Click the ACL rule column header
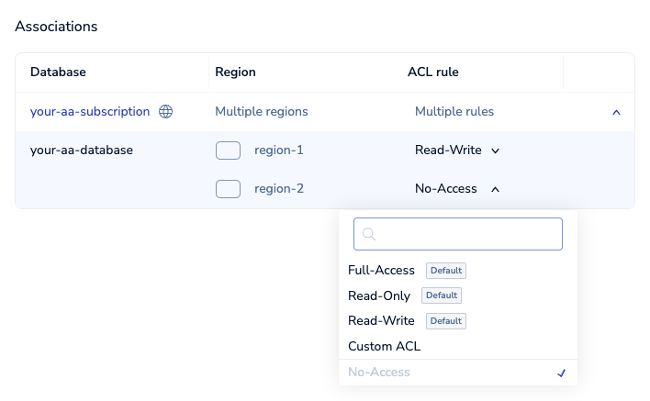Screen dimensions: 650x401 coord(433,72)
